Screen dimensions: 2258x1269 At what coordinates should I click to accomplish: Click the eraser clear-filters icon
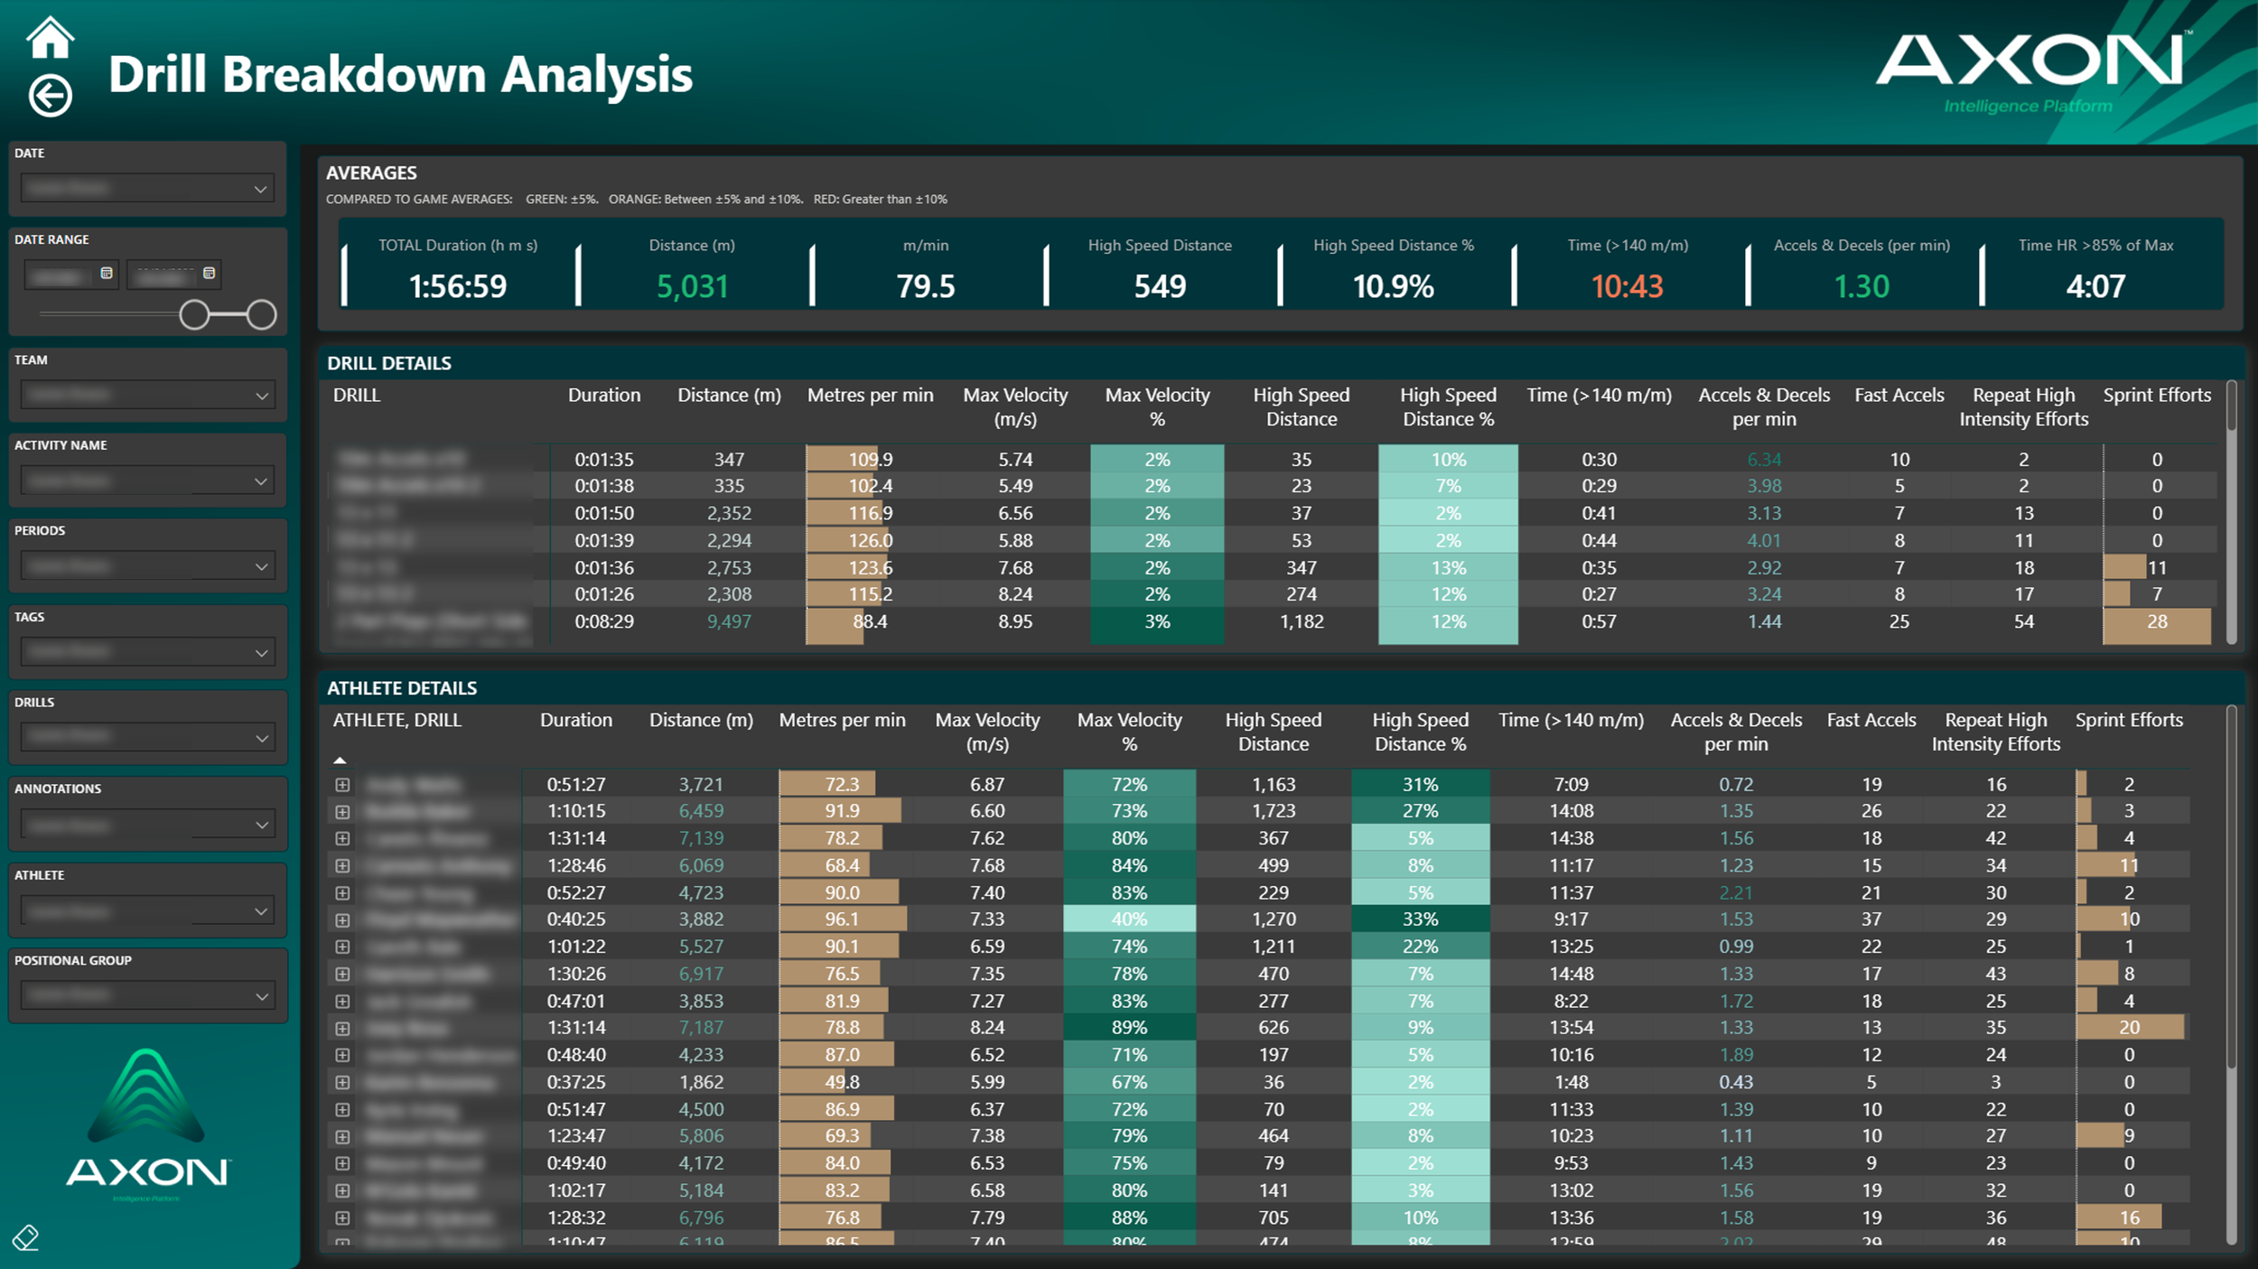point(25,1237)
